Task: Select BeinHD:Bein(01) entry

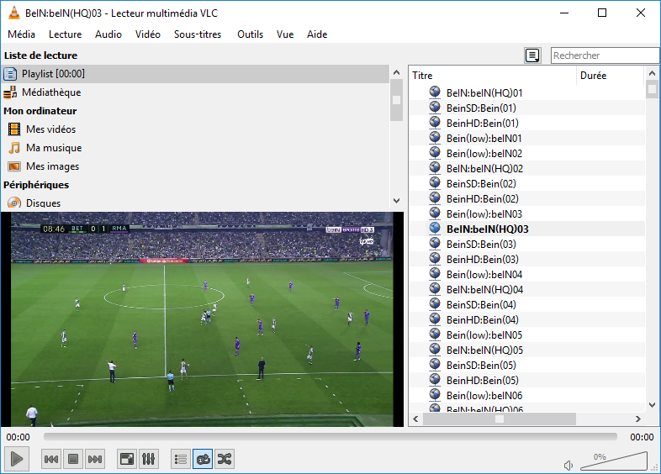Action: (x=527, y=123)
